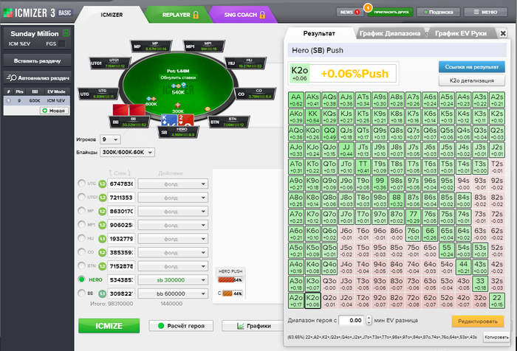This screenshot has width=517, height=351.
Task: Click the Копировать button
Action: click(x=496, y=337)
